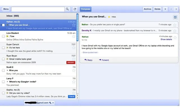
Task: Expand the account menu arrow beside gmail.com
Action: [53, 103]
